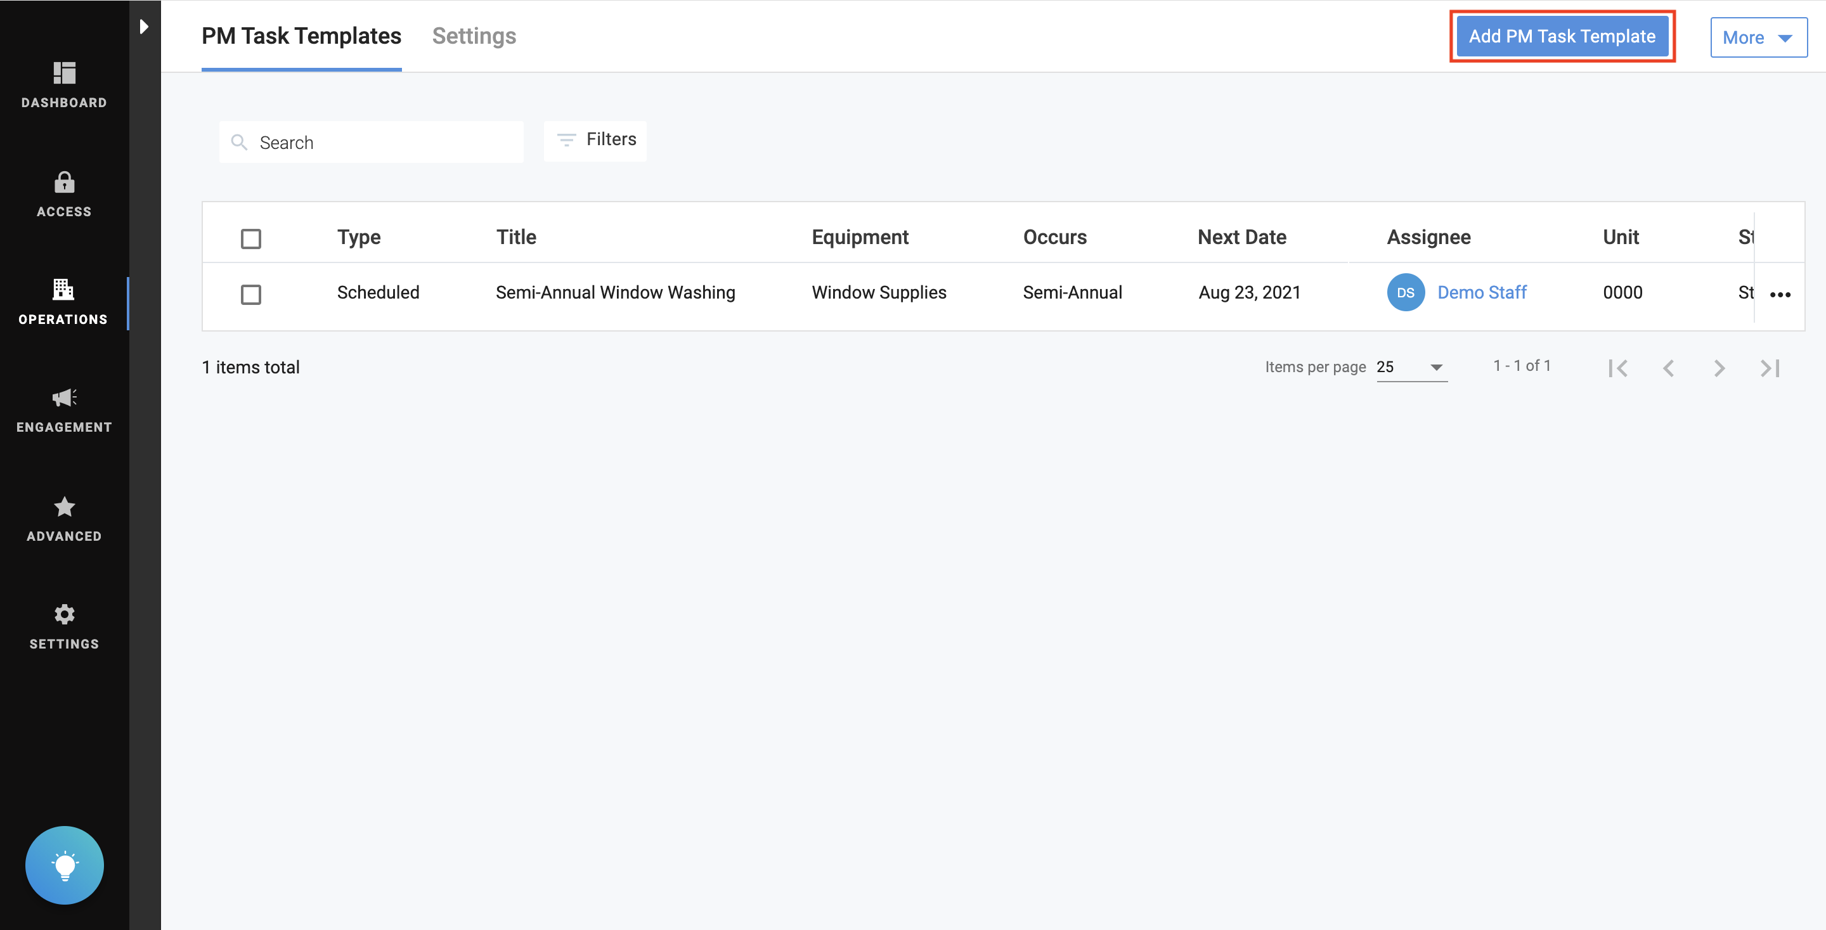Click Add PM Task Template button
1826x930 pixels.
[x=1562, y=36]
